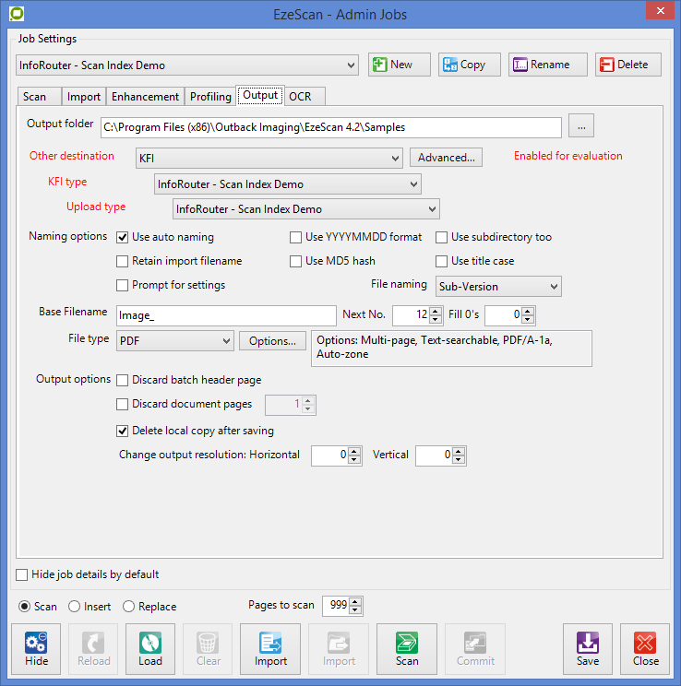The width and height of the screenshot is (681, 686).
Task: Expand the File naming Sub-Version dropdown
Action: (x=498, y=287)
